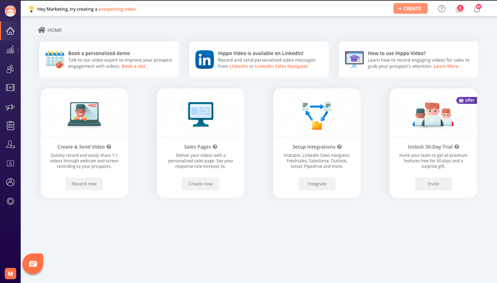Click the team members illustration
This screenshot has width=497, height=283.
pyautogui.click(x=433, y=114)
